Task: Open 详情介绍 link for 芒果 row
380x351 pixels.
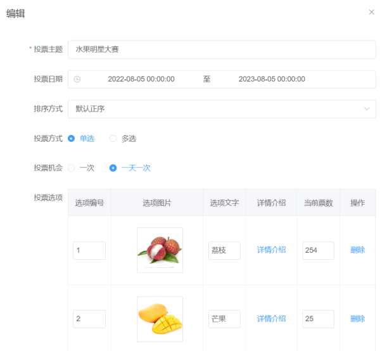Action: (x=272, y=319)
